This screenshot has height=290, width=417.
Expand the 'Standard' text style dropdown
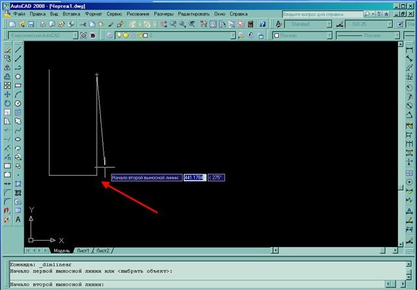329,25
